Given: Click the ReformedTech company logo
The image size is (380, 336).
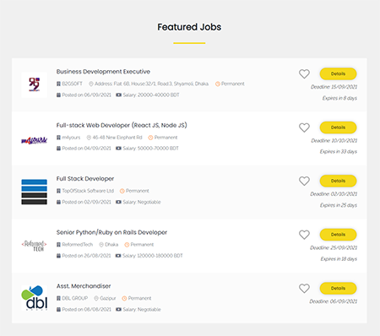Looking at the screenshot, I should coord(35,246).
